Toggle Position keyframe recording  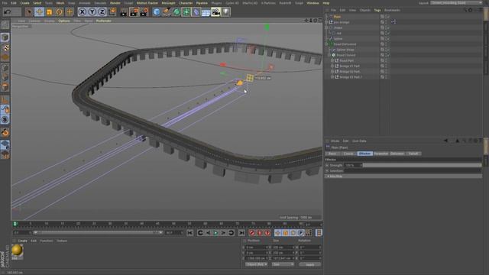pos(277,233)
